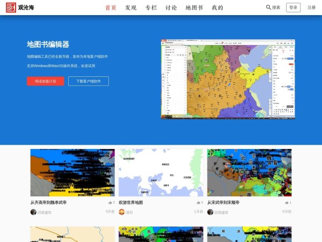Open the 首页 navigation tab
The height and width of the screenshot is (242, 322).
click(111, 8)
